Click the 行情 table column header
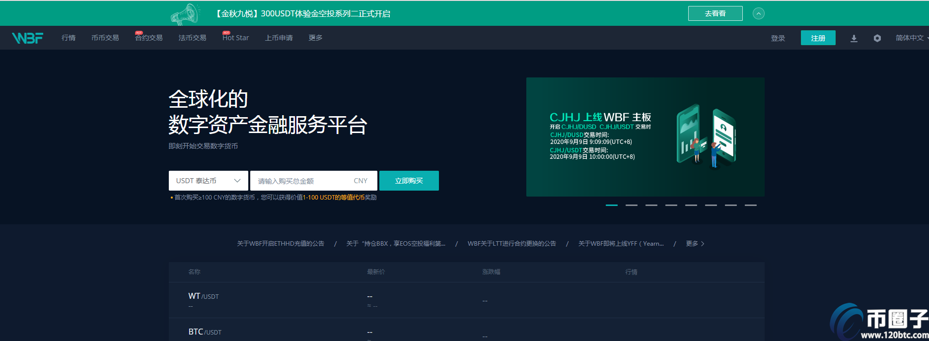The height and width of the screenshot is (341, 929). [x=632, y=272]
